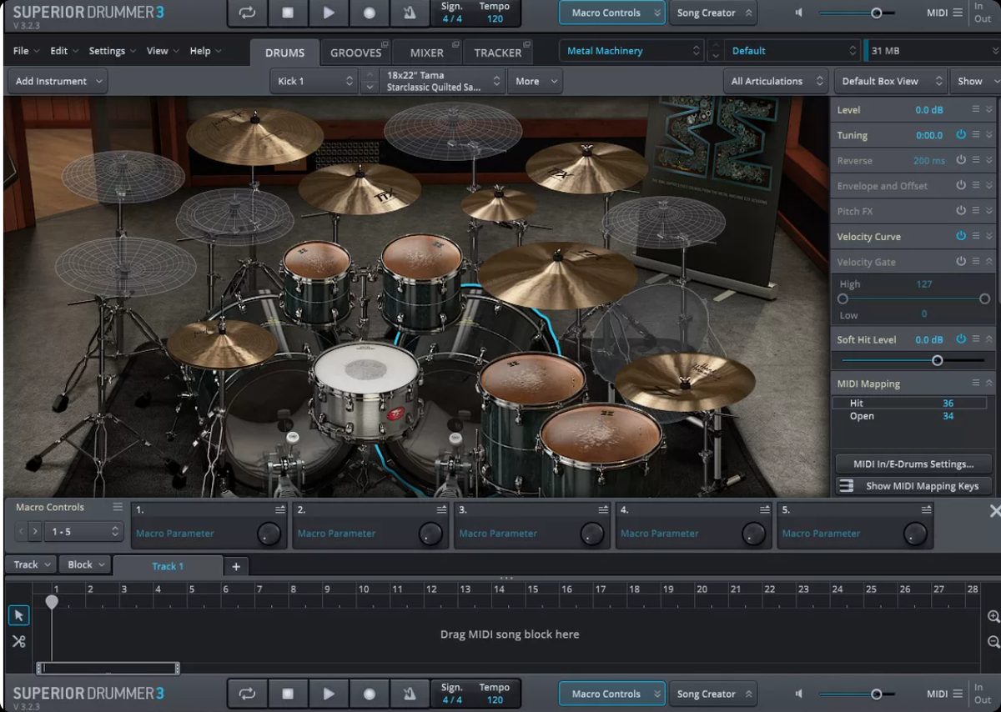Open the Macro Controls panel menu icon

[x=118, y=507]
